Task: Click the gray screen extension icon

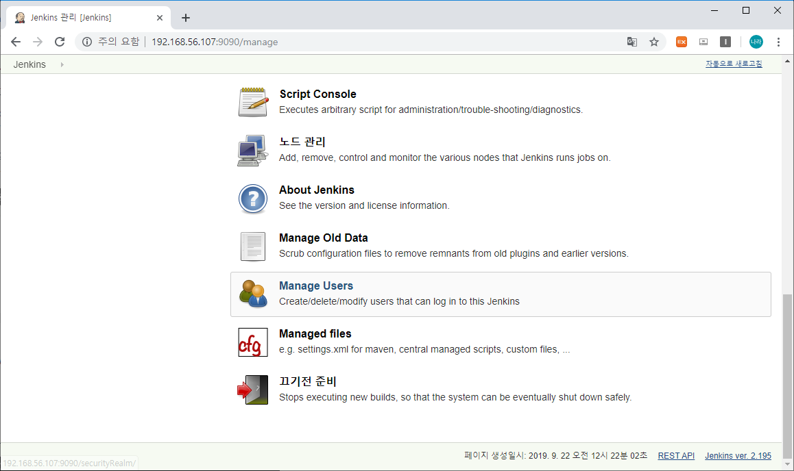Action: [x=703, y=42]
